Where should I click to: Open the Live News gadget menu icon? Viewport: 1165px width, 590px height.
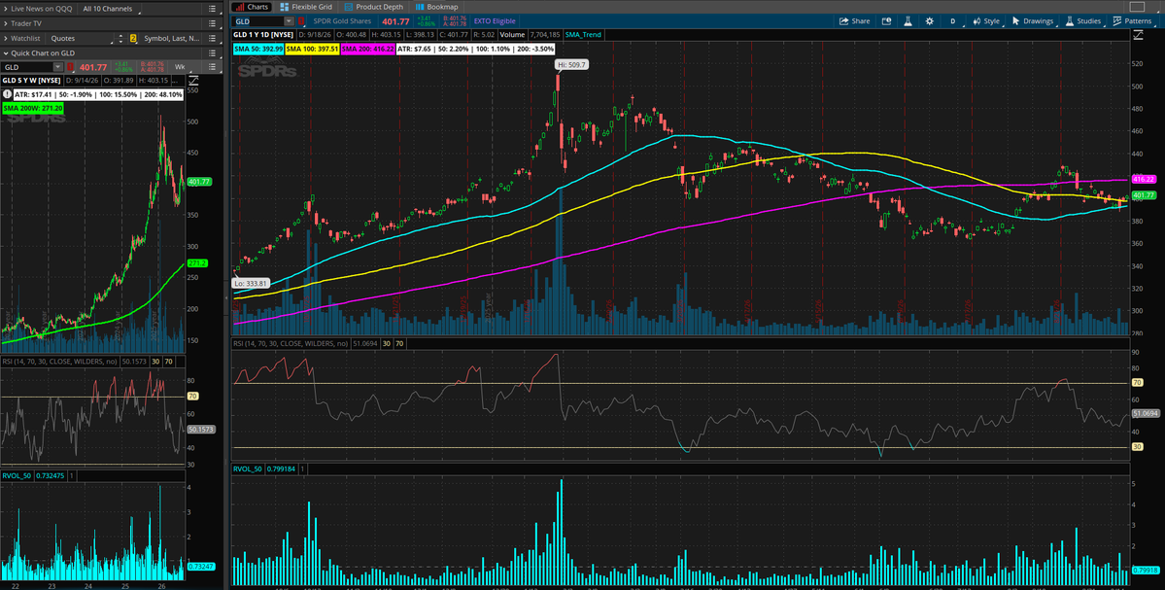pos(212,9)
